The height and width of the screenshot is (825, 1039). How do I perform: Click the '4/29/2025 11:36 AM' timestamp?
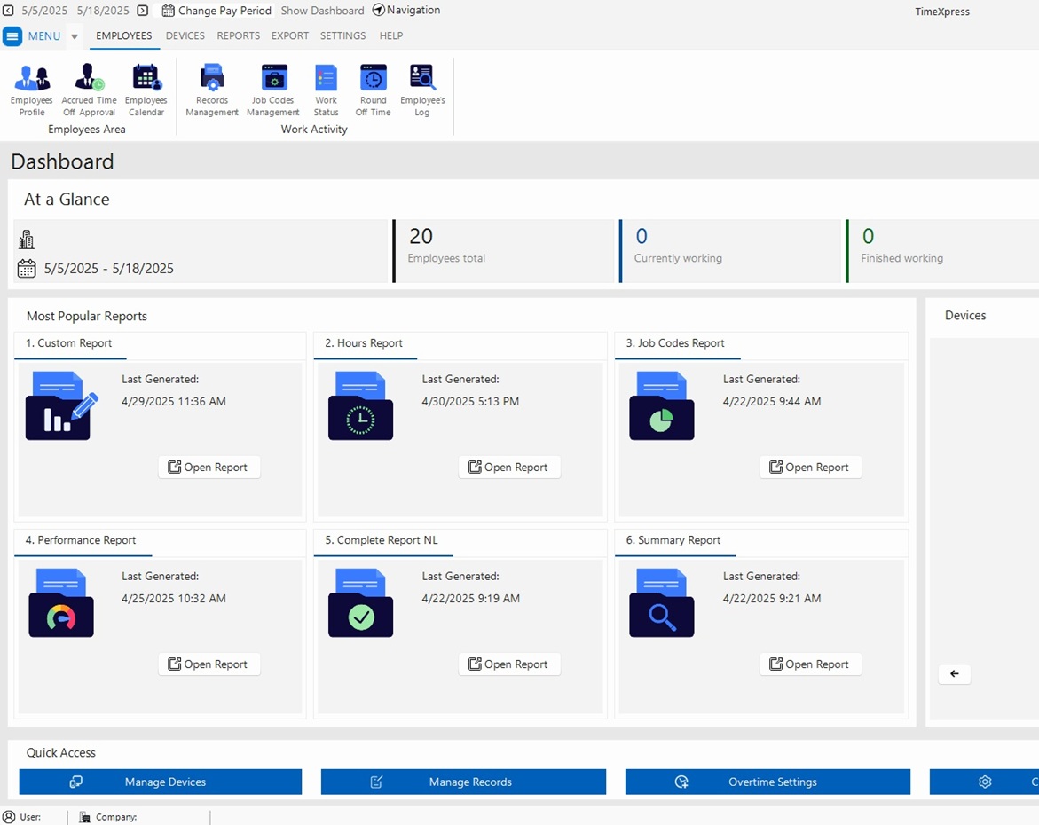click(x=174, y=402)
